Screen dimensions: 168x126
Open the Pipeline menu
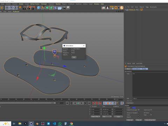point(58,4)
